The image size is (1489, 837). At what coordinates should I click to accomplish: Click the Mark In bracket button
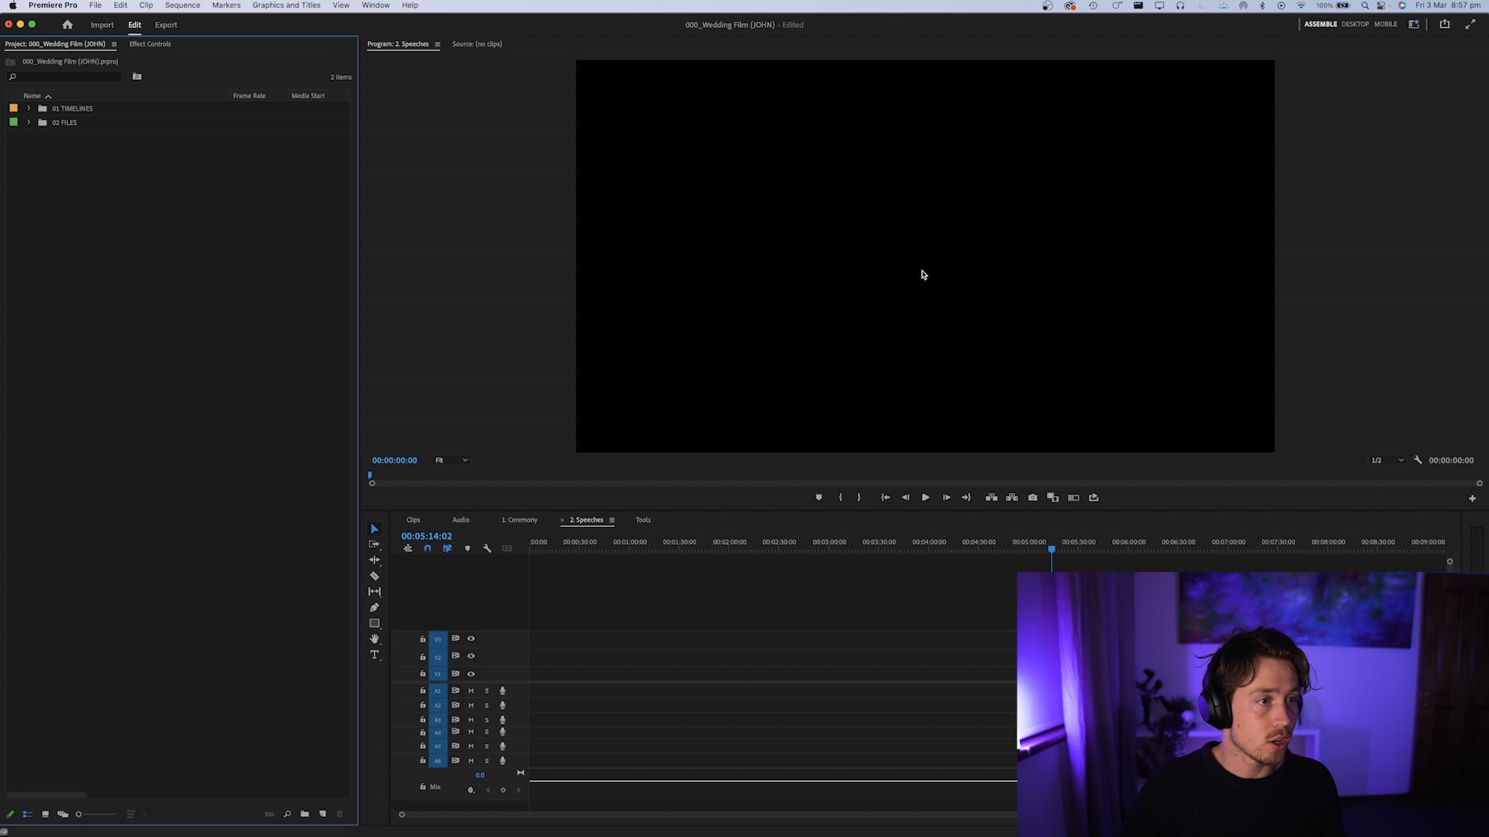[841, 498]
